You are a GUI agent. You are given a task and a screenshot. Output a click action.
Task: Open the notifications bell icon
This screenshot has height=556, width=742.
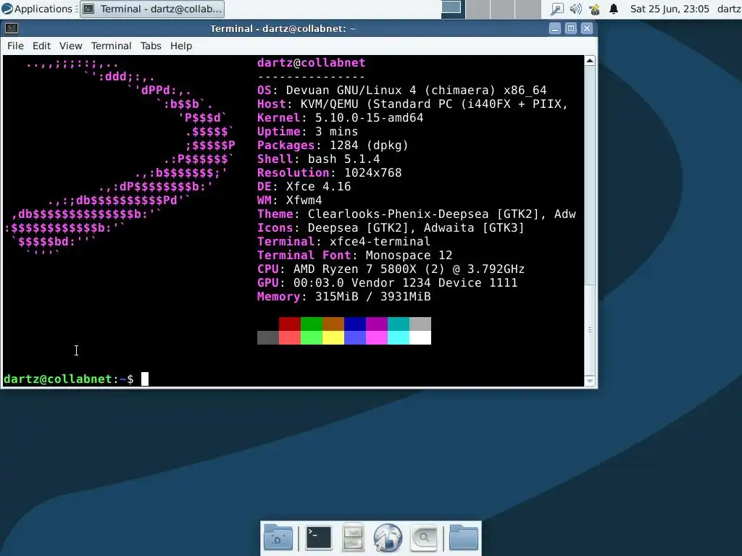click(614, 9)
